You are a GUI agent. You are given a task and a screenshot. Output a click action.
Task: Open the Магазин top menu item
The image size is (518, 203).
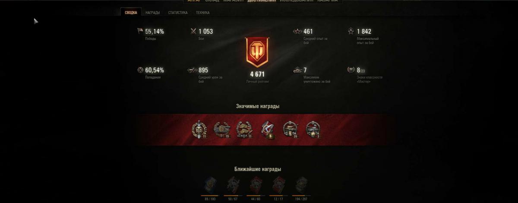pos(234,1)
